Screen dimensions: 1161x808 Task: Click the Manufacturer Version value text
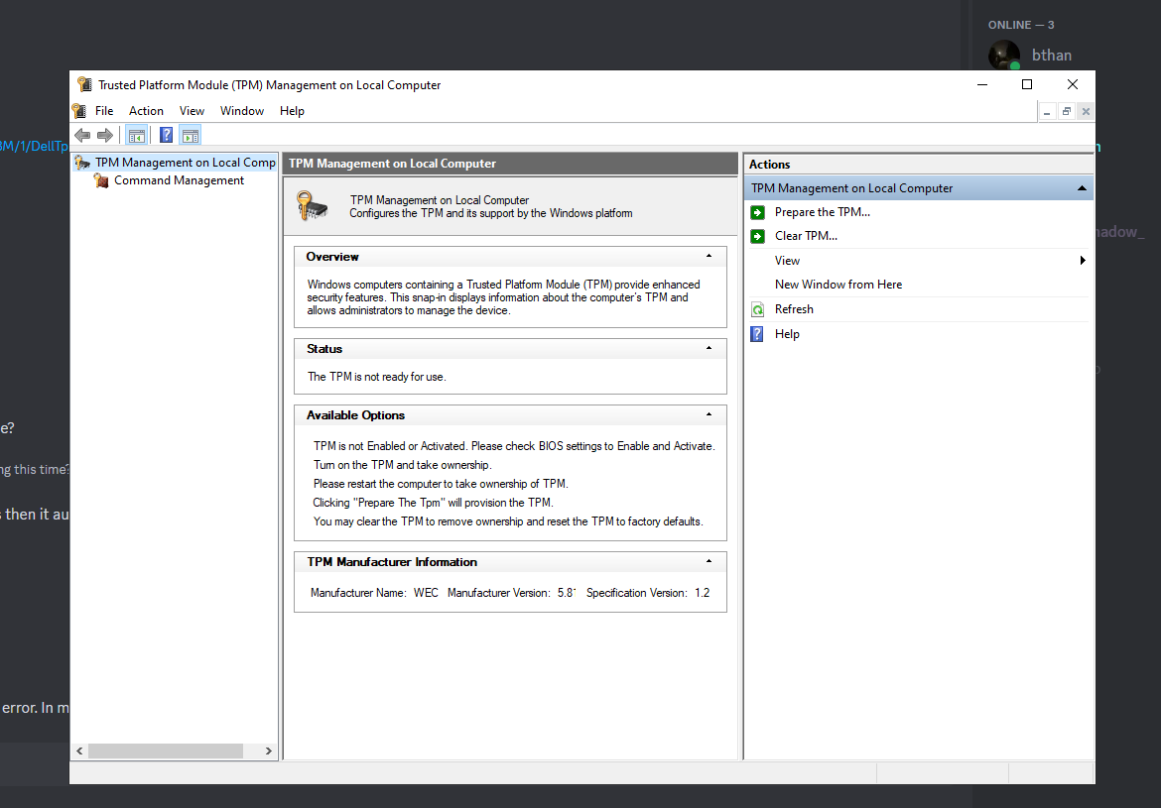pyautogui.click(x=567, y=593)
